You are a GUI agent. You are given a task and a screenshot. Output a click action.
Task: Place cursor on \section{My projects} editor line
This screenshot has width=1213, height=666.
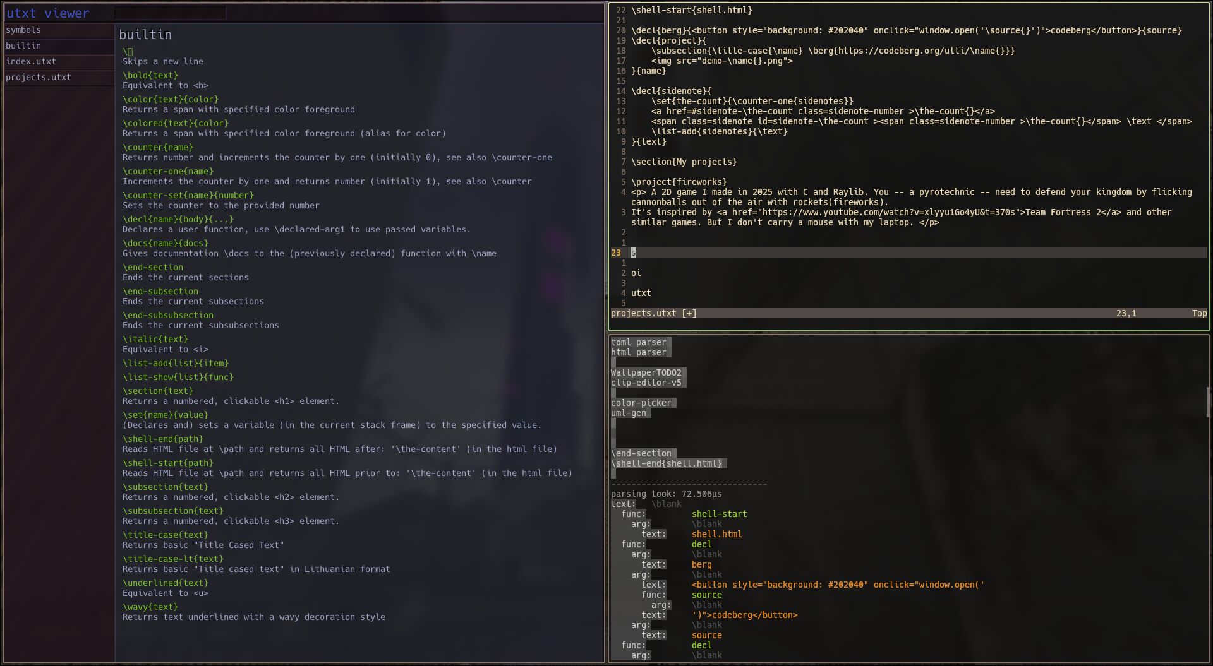pyautogui.click(x=684, y=162)
